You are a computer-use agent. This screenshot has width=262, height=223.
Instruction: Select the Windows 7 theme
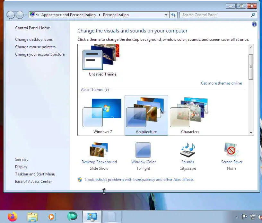(102, 115)
